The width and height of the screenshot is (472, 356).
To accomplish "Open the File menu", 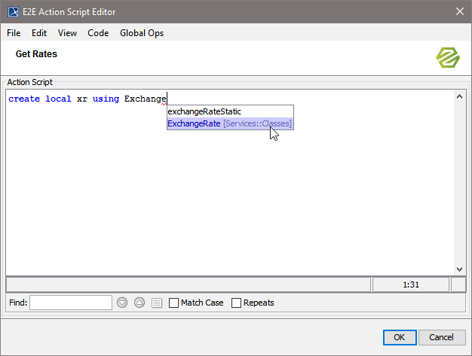I will tap(14, 33).
